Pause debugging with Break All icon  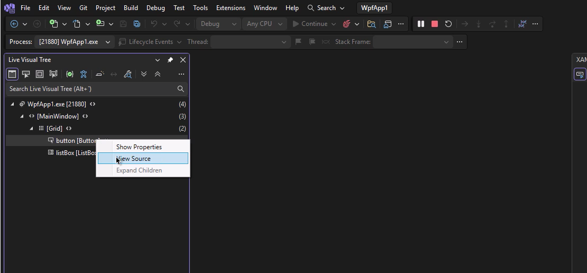pos(421,24)
